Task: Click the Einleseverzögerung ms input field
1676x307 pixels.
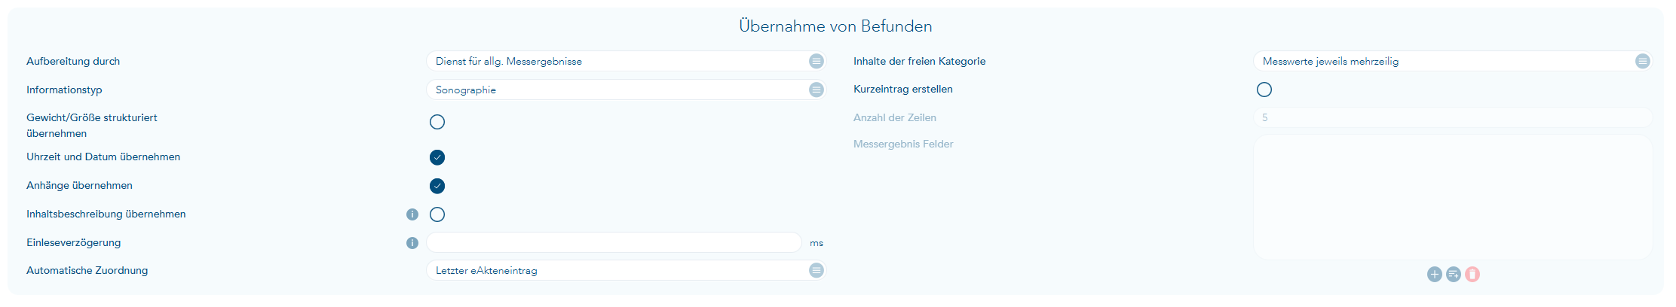Action: coord(614,242)
